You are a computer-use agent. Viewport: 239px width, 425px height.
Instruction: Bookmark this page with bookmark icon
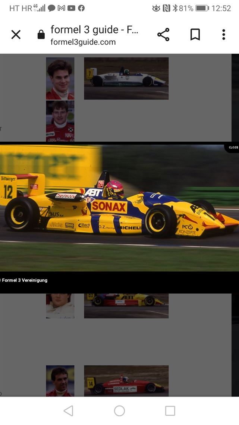pyautogui.click(x=195, y=35)
